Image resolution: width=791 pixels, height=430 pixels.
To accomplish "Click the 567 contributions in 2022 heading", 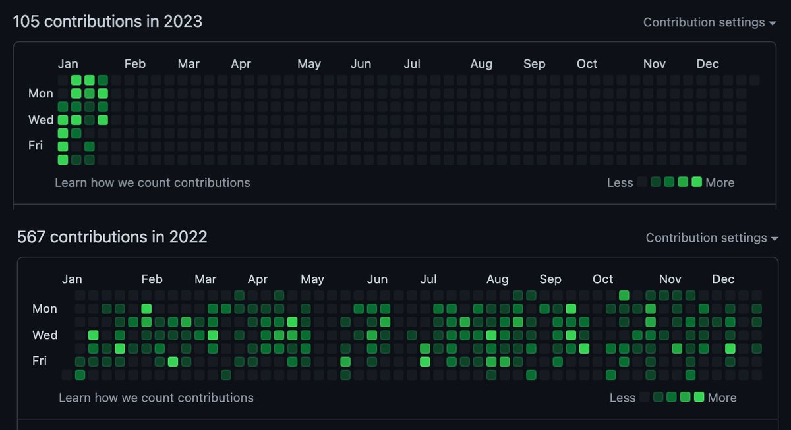I will pos(112,236).
